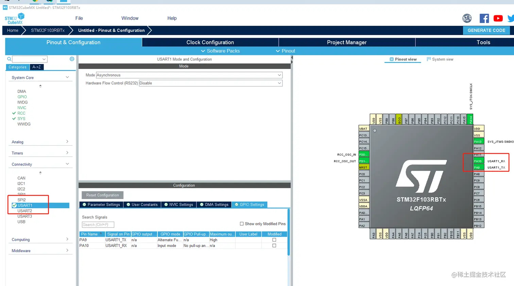The image size is (514, 286).
Task: Click the green check icon beside SYS
Action: coord(14,119)
